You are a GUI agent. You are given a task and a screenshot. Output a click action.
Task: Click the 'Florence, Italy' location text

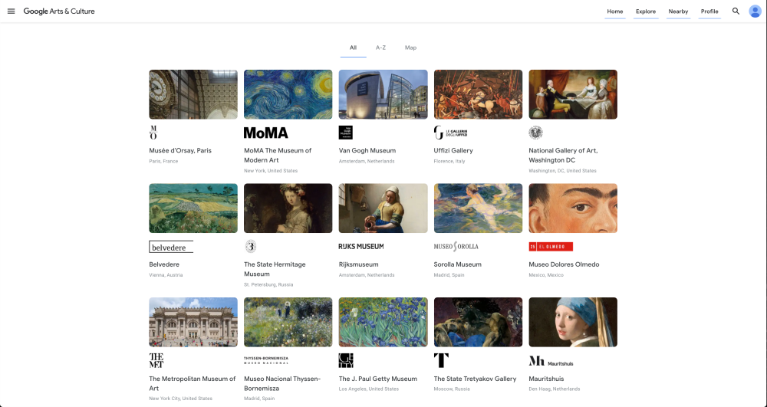pyautogui.click(x=449, y=161)
